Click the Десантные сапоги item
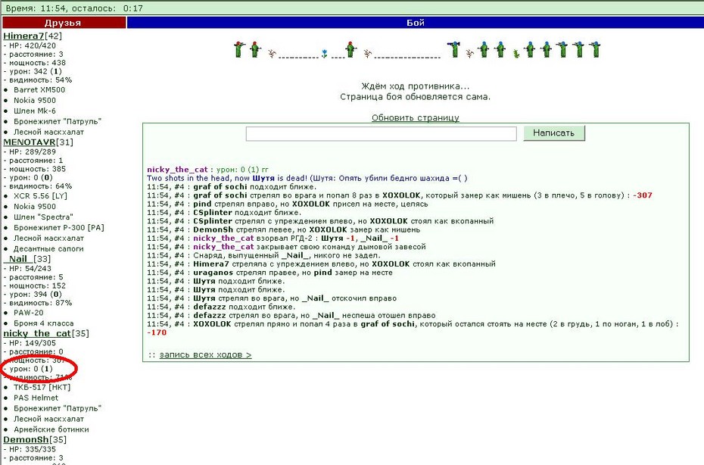This screenshot has width=704, height=465. tap(48, 249)
